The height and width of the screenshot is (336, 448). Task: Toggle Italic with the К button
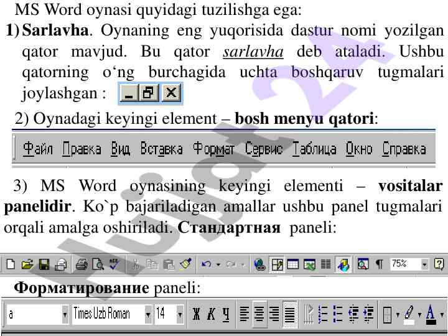click(x=211, y=314)
